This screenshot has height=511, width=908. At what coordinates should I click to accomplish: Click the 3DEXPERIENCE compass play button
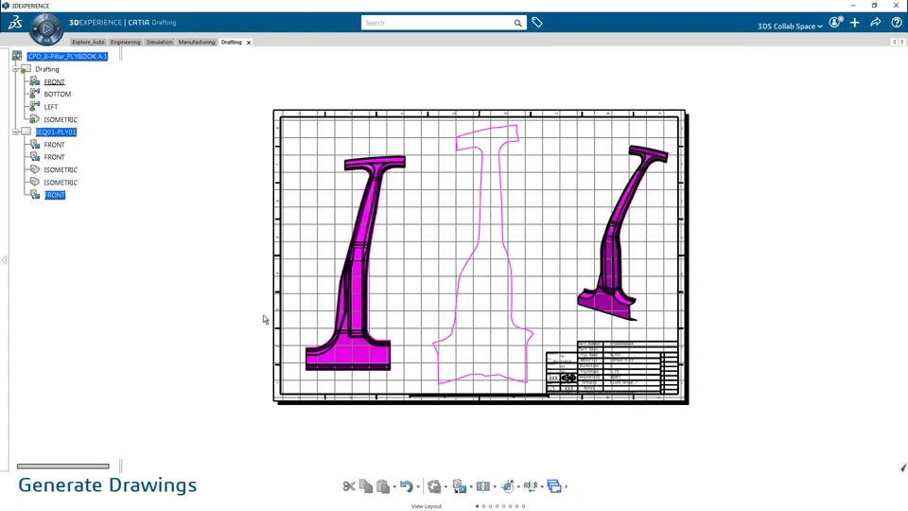[46, 27]
